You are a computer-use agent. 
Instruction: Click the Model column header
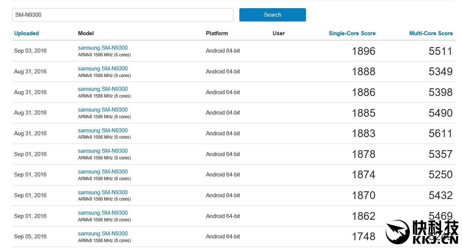(86, 33)
